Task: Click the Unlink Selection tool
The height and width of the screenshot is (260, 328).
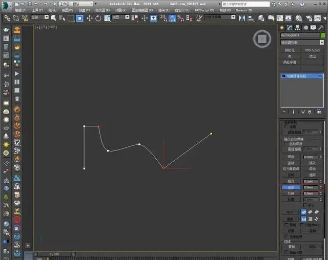Action: [x=16, y=18]
